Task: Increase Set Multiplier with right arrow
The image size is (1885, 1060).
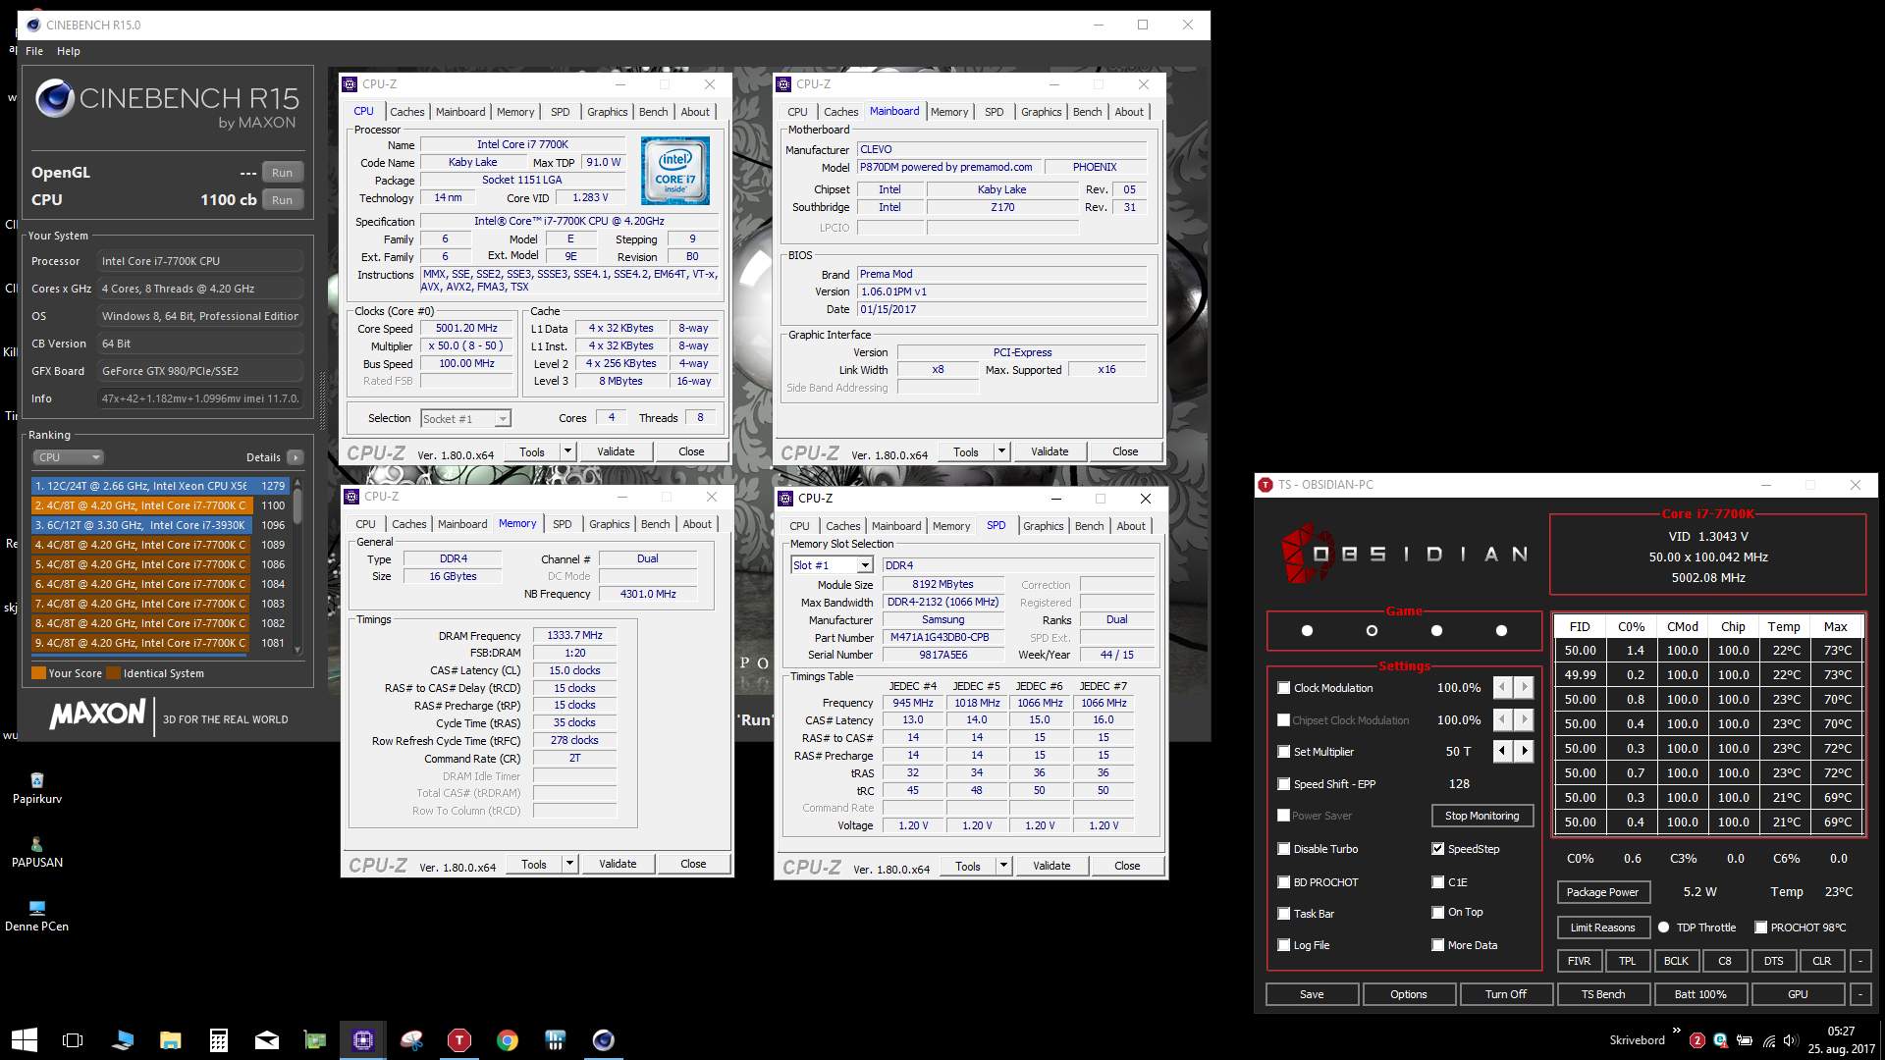Action: click(x=1524, y=751)
